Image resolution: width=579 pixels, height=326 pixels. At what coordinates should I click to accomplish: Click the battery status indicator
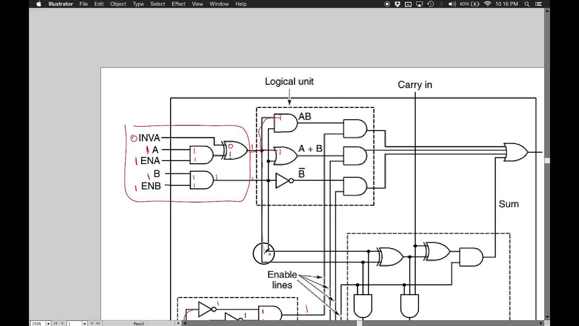coord(470,4)
